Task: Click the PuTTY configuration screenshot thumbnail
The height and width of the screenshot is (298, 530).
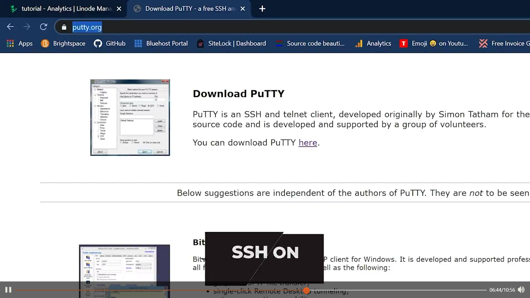Action: pyautogui.click(x=130, y=118)
